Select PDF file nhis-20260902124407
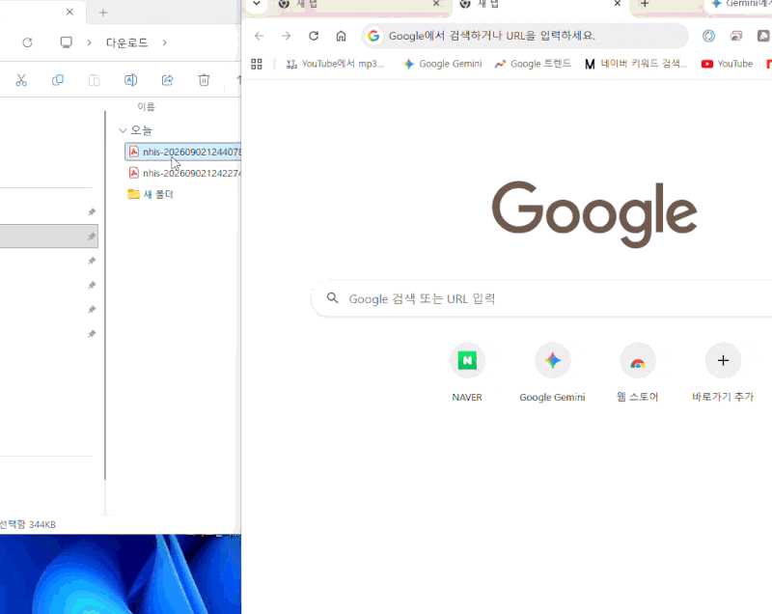The image size is (772, 614). click(x=183, y=152)
